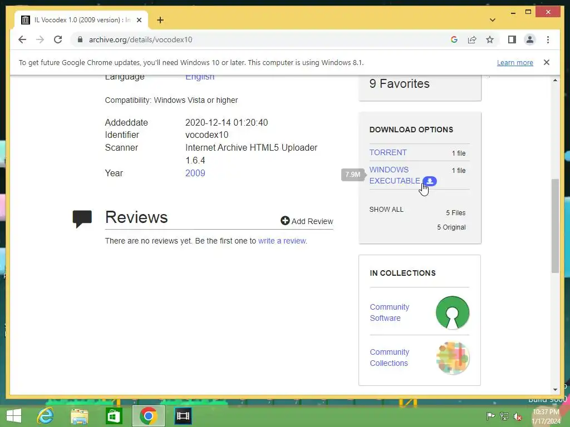Click Add Review
The image size is (570, 427).
(x=307, y=221)
